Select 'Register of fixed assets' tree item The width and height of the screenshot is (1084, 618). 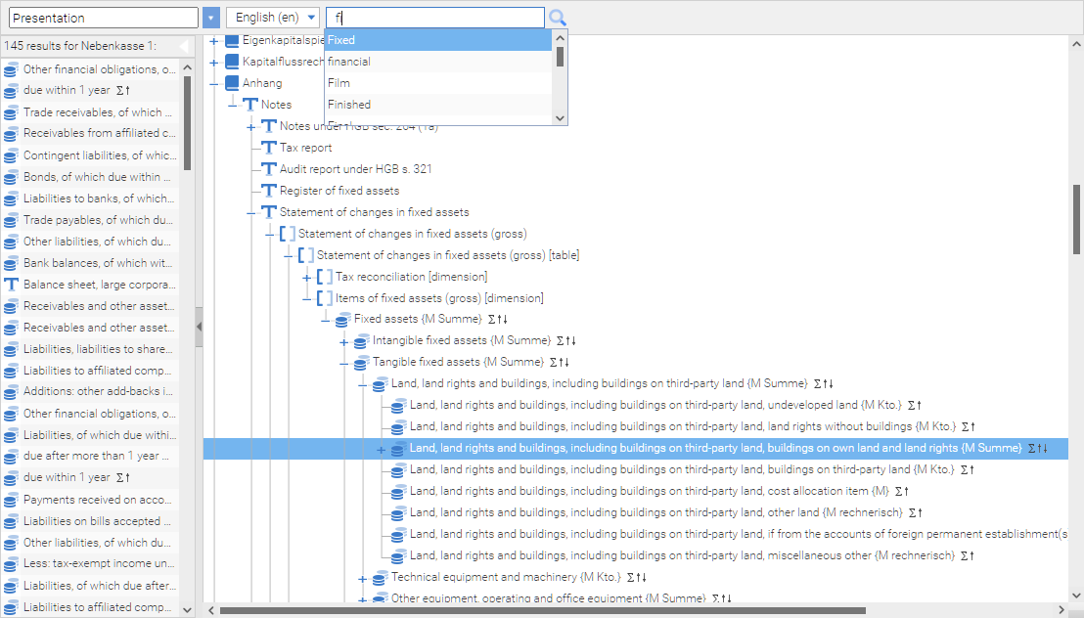coord(339,191)
